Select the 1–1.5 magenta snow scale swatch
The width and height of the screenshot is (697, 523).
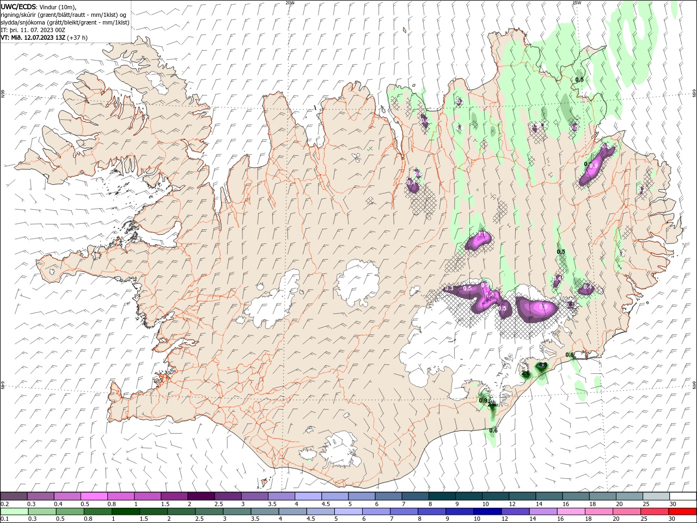pyautogui.click(x=148, y=496)
